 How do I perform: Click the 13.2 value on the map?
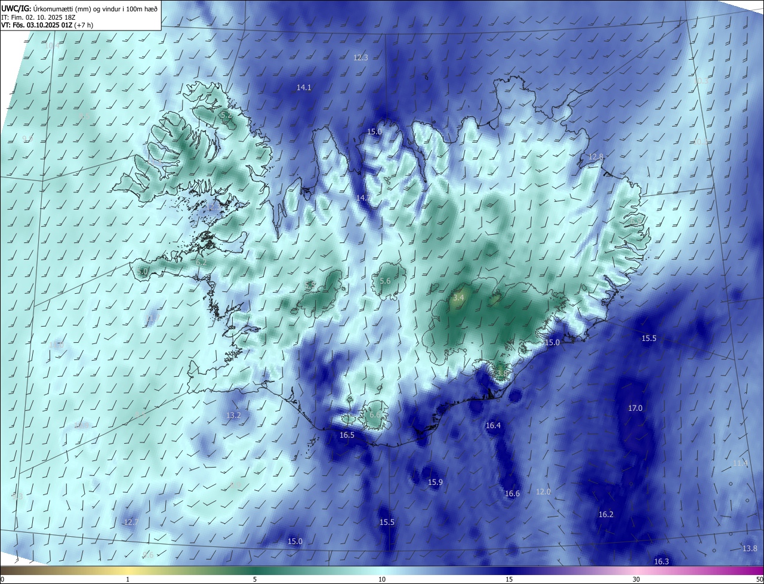[234, 416]
